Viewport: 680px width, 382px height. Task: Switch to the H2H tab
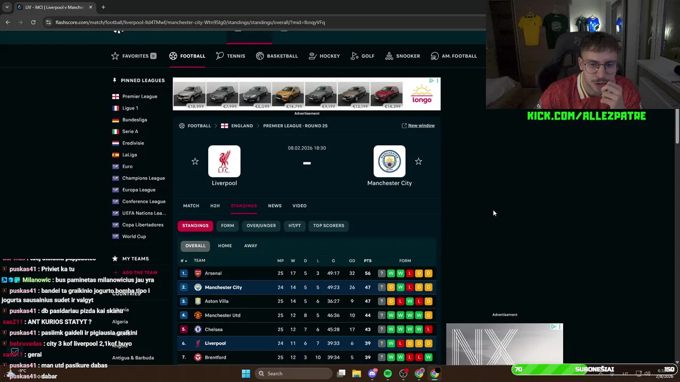coord(215,206)
